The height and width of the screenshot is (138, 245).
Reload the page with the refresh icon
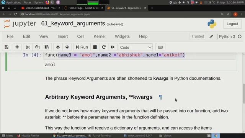click(15, 14)
